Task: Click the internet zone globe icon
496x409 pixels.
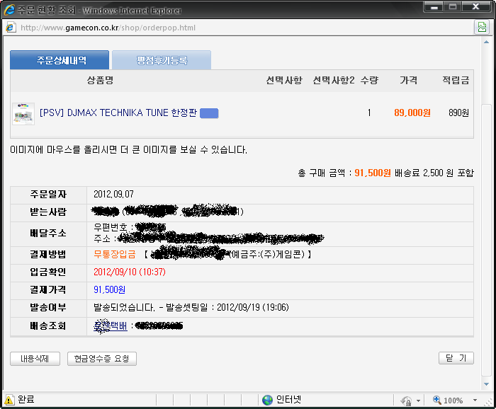Action: click(x=267, y=400)
